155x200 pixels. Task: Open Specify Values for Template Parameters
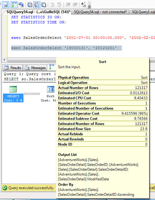click(84, 5)
